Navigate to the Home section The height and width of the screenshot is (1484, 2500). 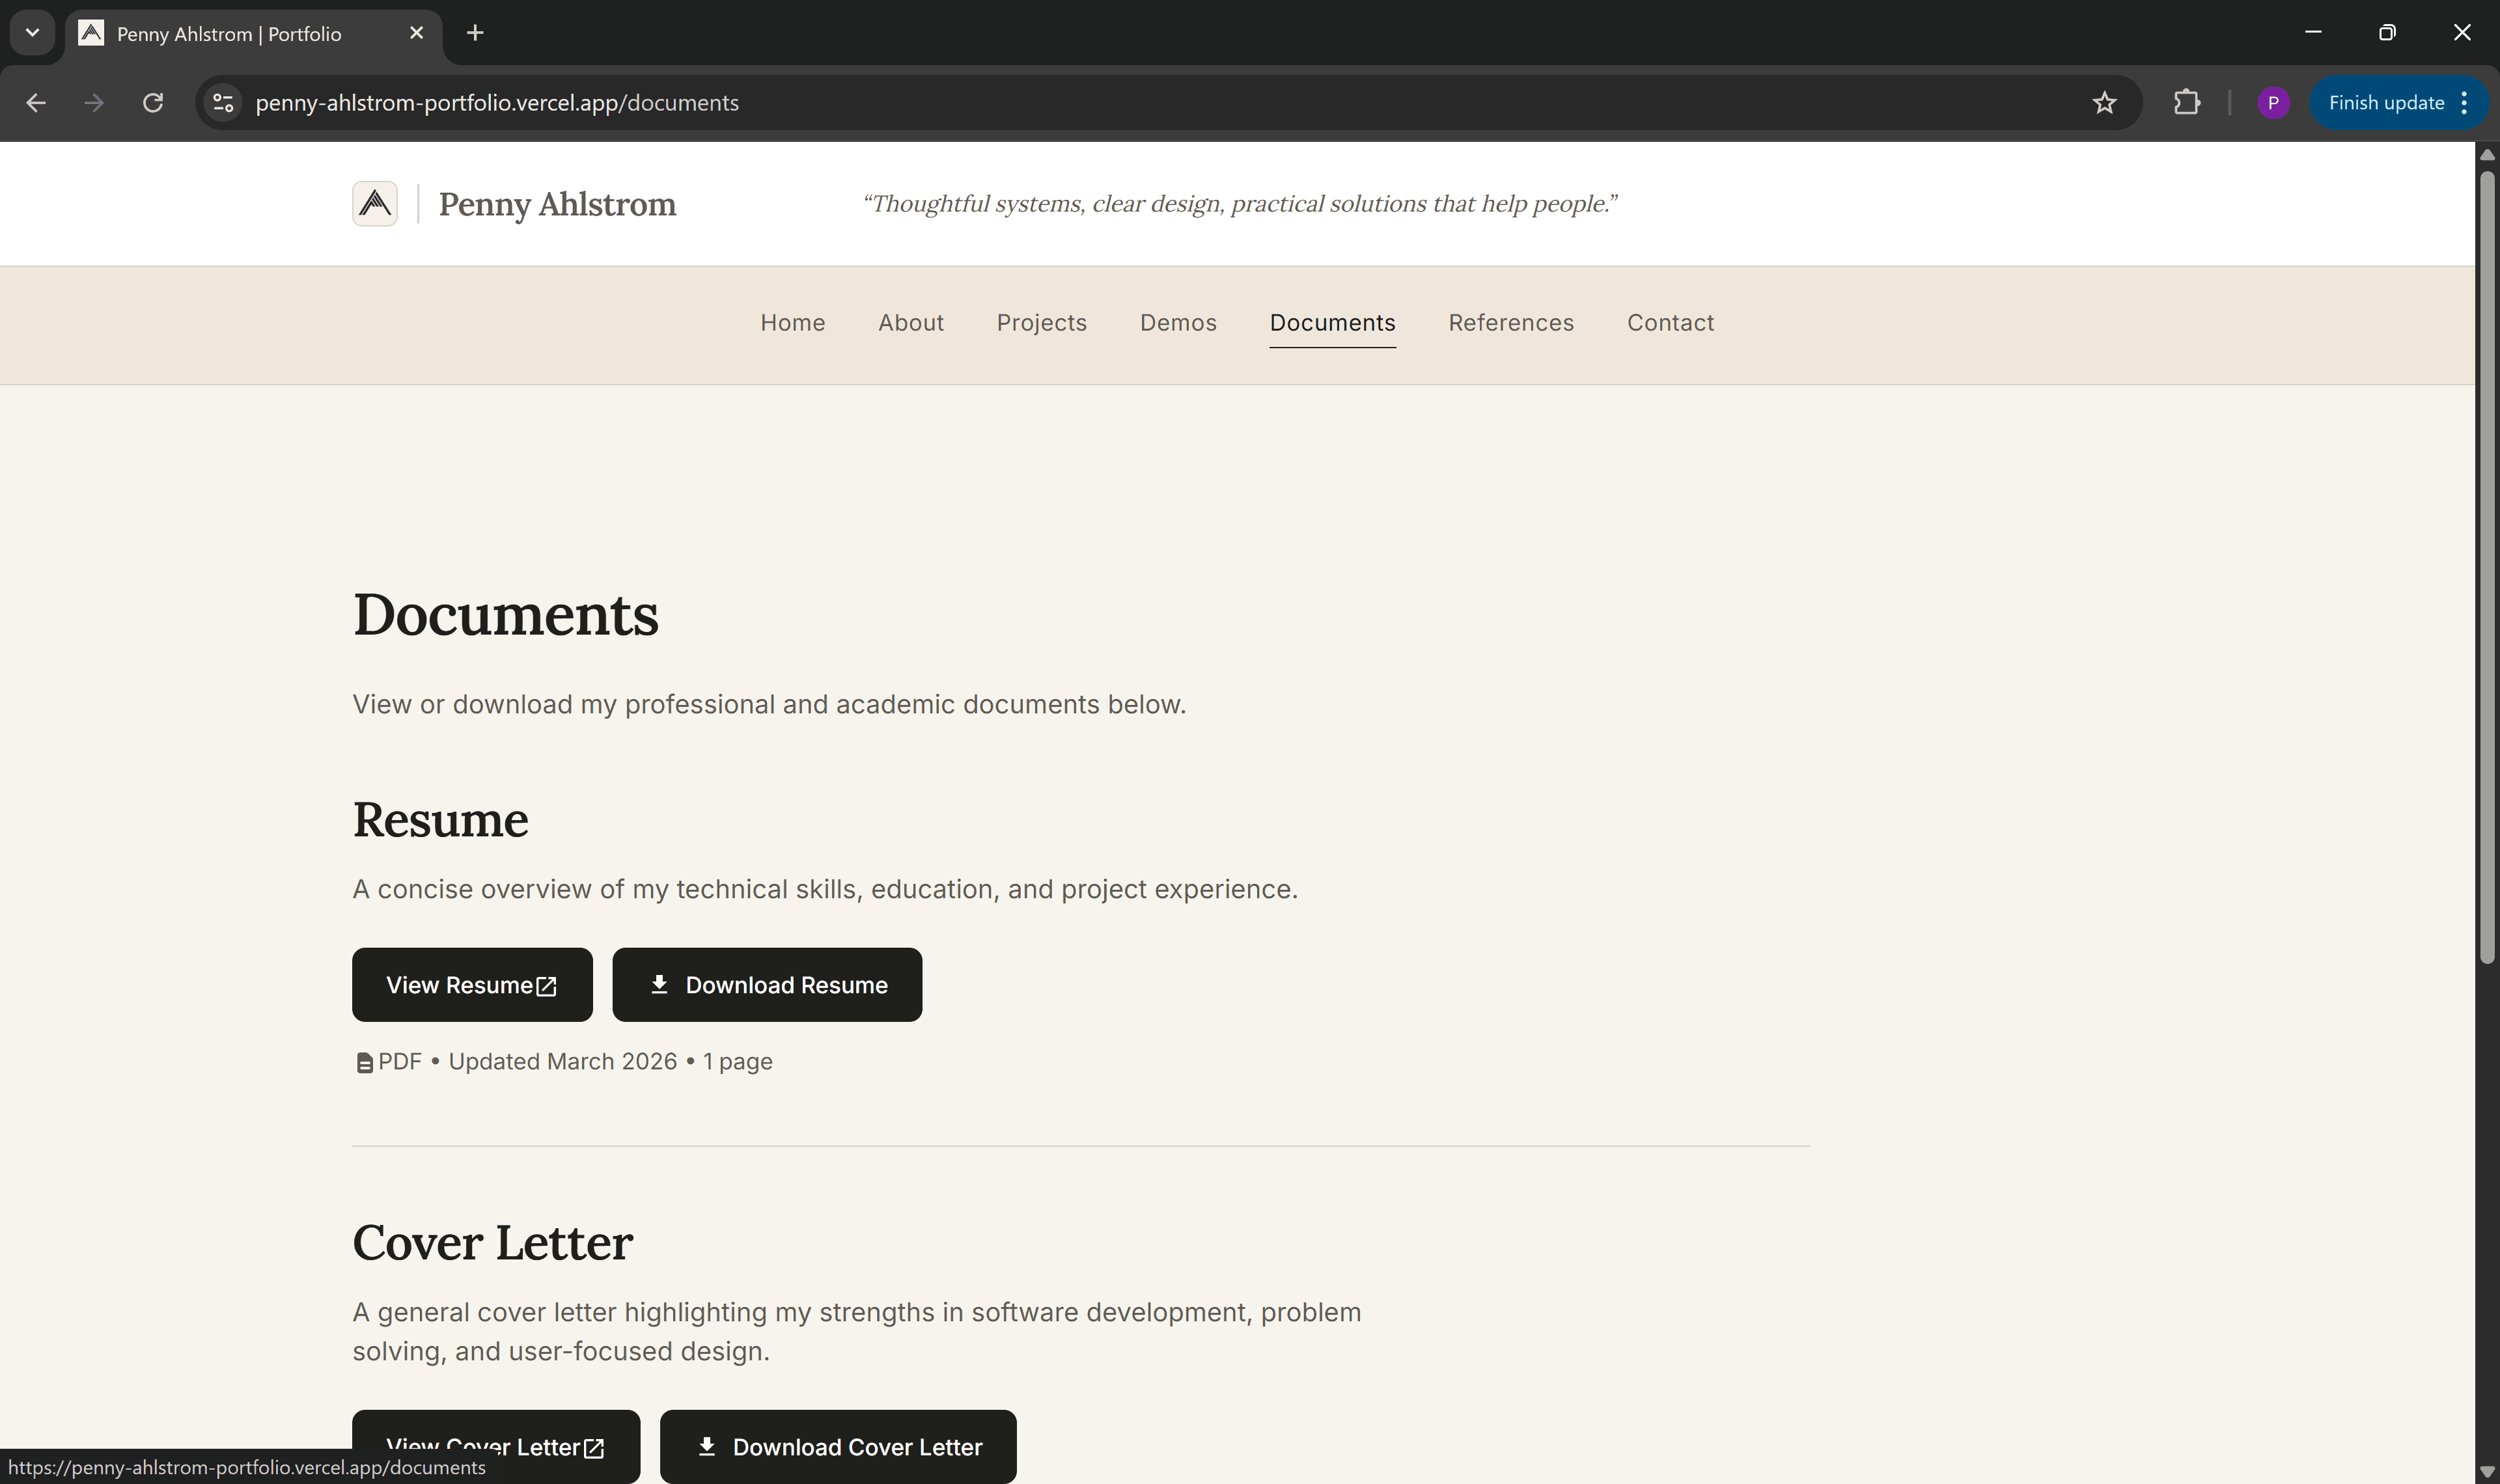(792, 322)
